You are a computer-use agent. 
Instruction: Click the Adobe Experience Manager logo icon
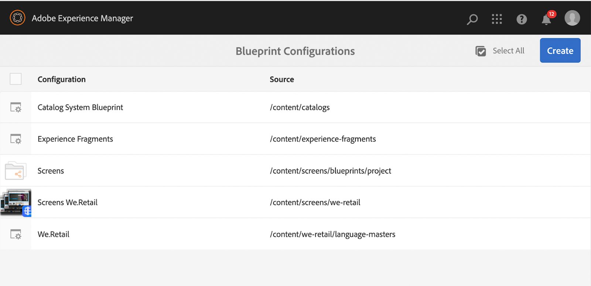pos(17,18)
